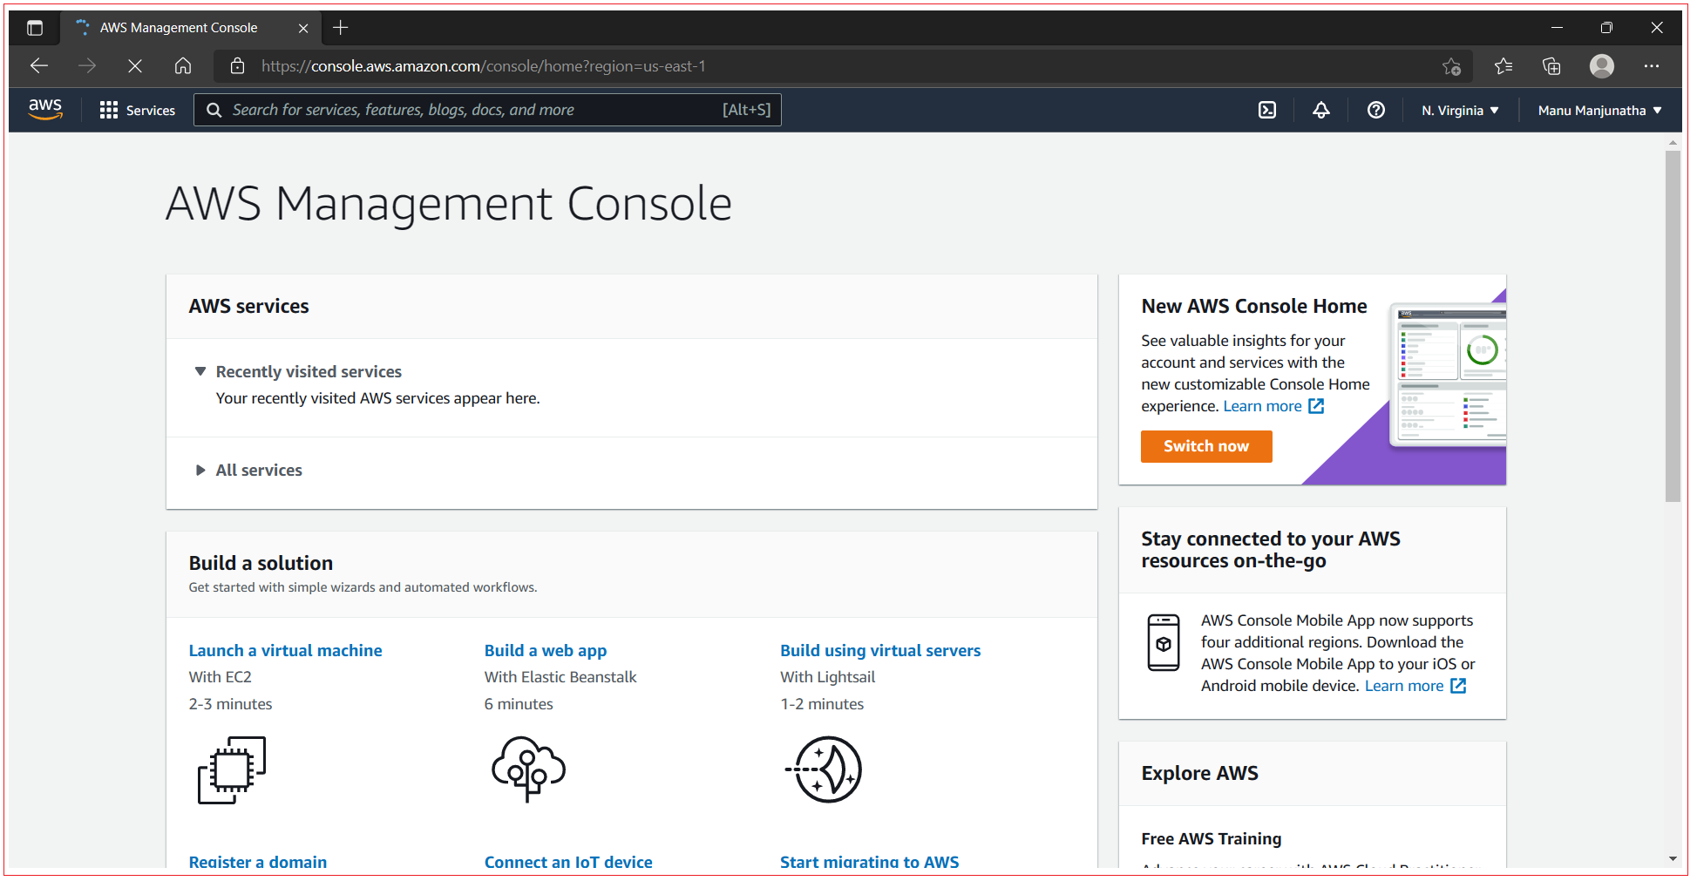View site information lock icon
This screenshot has height=881, width=1697.
click(237, 66)
